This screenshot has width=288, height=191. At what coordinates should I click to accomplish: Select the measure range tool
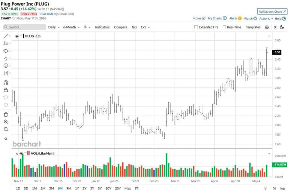point(6,73)
